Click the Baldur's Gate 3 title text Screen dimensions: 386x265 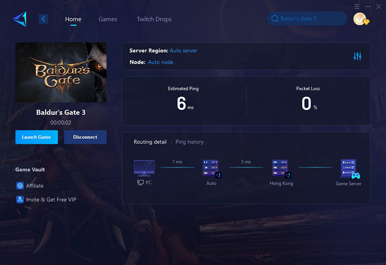pyautogui.click(x=61, y=112)
